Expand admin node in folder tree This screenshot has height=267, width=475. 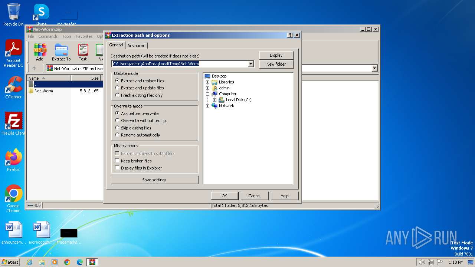(208, 88)
